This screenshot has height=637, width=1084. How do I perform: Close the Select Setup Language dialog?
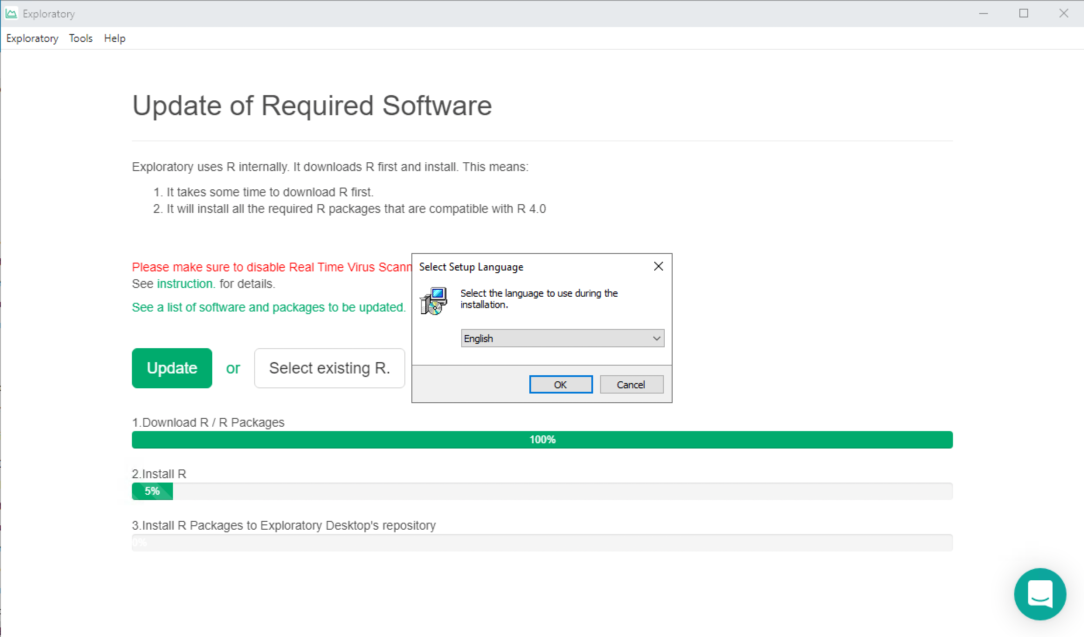coord(658,267)
